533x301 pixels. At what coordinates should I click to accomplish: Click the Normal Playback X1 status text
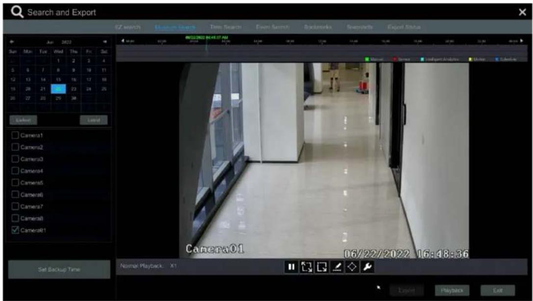pyautogui.click(x=148, y=266)
